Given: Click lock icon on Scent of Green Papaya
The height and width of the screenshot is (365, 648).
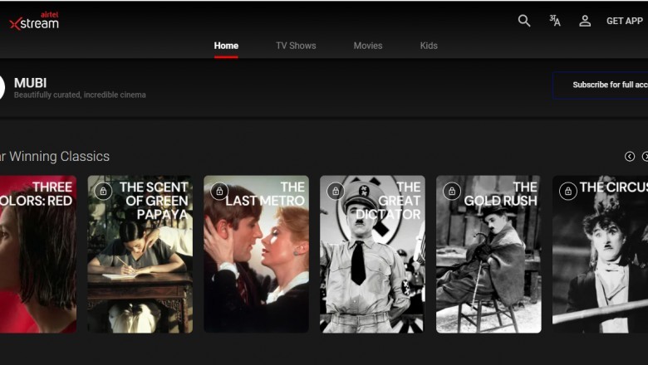Looking at the screenshot, I should [x=103, y=192].
